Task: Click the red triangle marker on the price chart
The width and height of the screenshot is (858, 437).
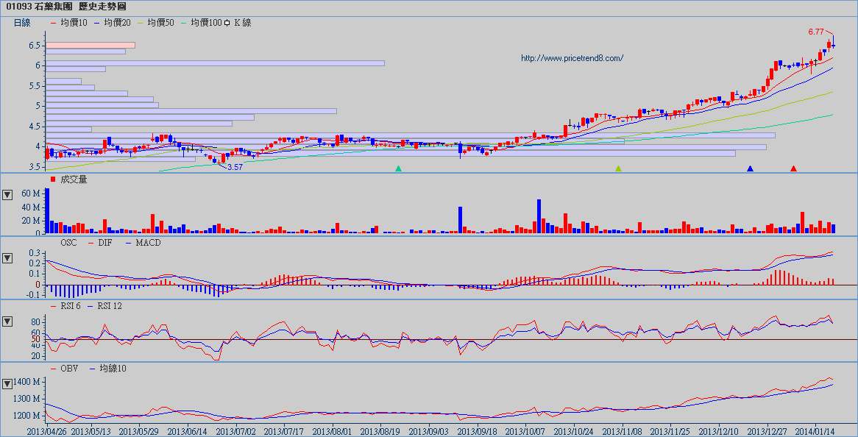Action: [x=793, y=169]
